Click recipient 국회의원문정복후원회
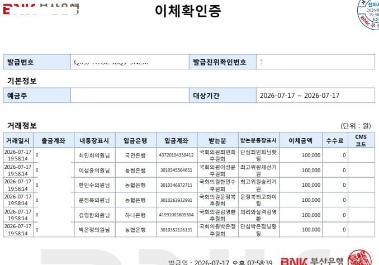Screen dimensions: 379x265 tap(217, 200)
